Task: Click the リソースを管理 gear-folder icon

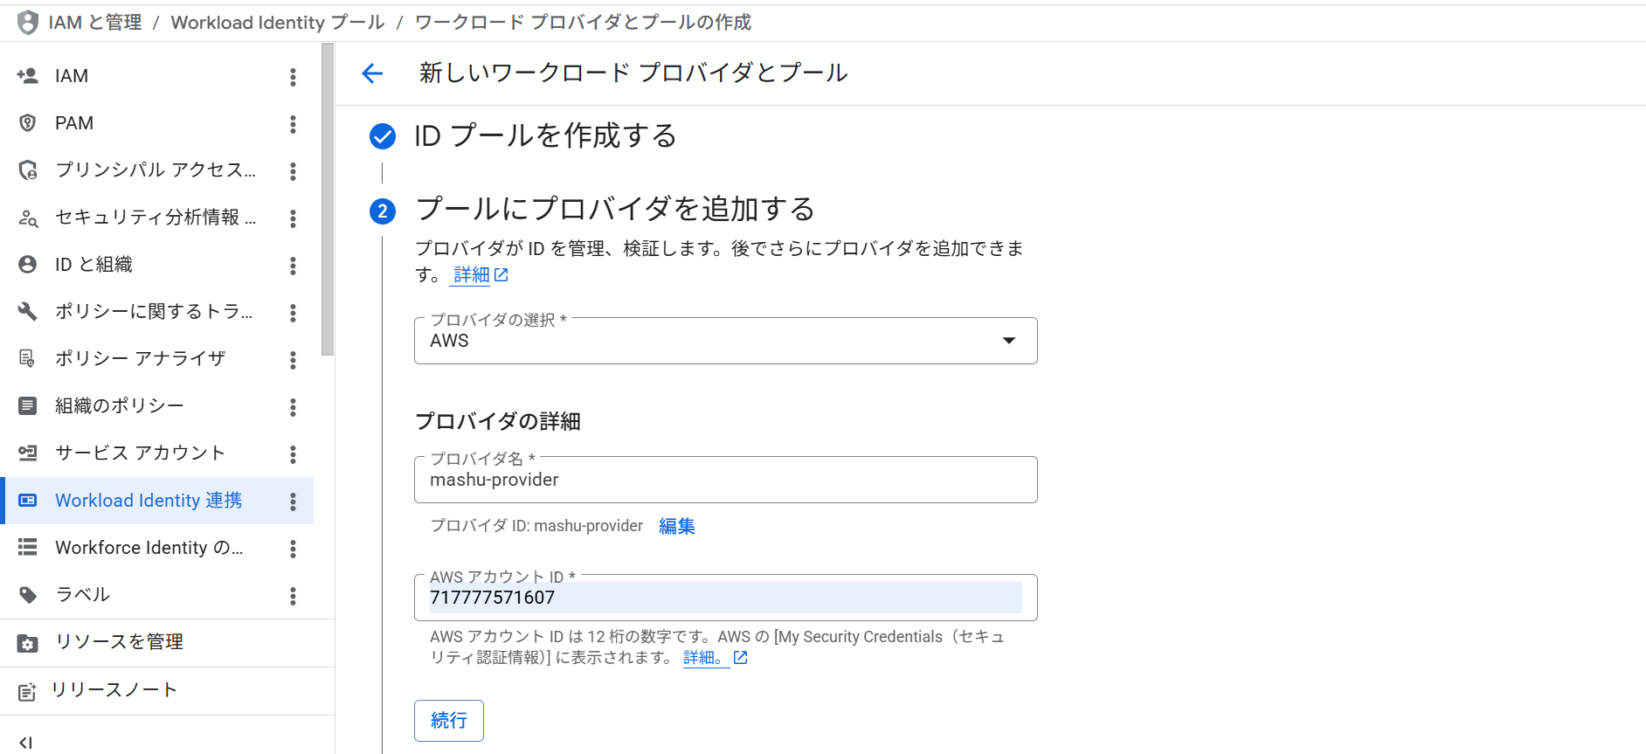Action: coord(28,643)
